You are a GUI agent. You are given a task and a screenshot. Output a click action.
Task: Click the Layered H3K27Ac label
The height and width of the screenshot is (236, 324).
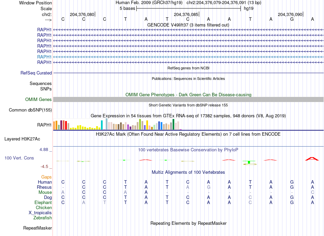click(x=22, y=139)
